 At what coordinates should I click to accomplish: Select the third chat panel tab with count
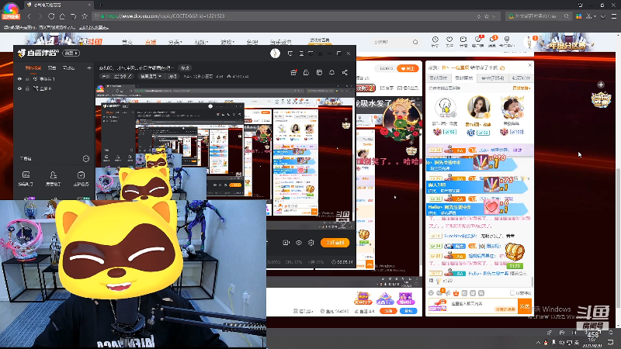492,78
